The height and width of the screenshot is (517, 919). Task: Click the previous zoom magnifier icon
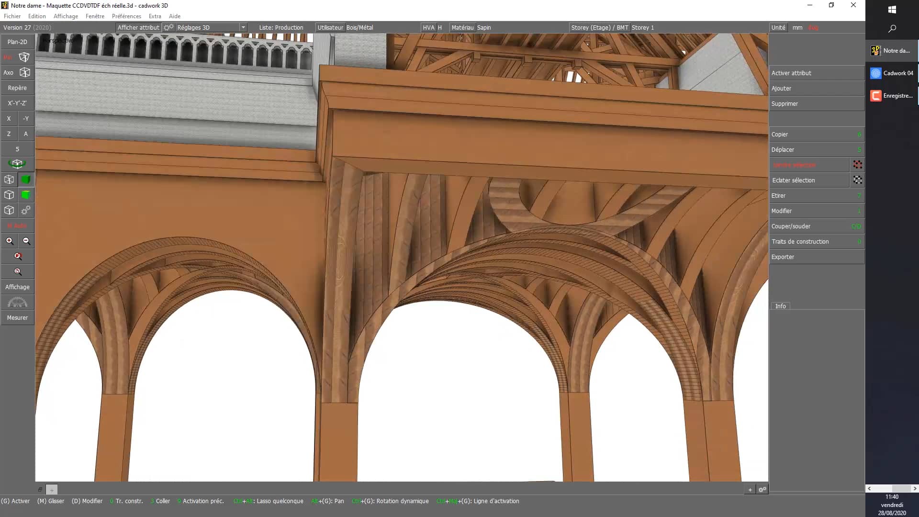click(18, 256)
